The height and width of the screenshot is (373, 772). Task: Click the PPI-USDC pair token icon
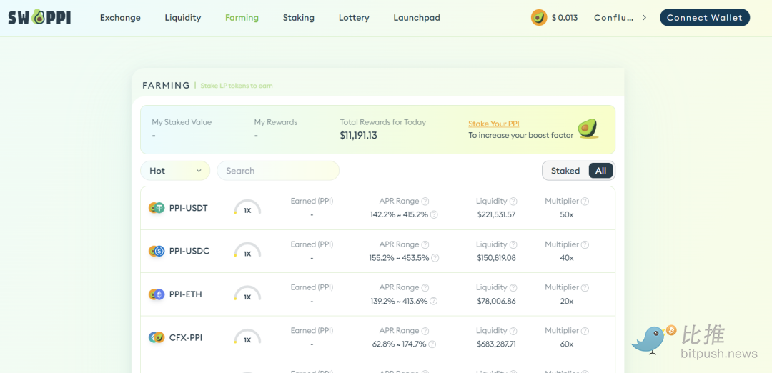click(x=157, y=252)
